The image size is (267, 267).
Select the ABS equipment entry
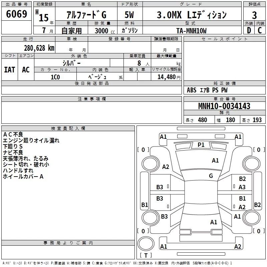pos(192,90)
